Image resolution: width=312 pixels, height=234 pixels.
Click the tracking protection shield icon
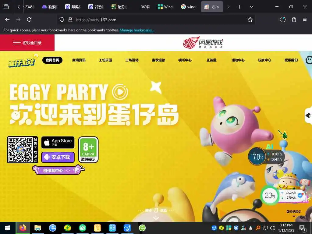point(62,20)
